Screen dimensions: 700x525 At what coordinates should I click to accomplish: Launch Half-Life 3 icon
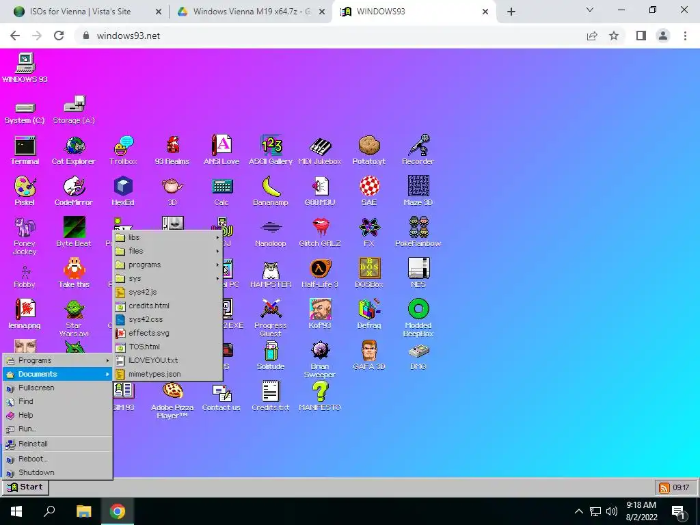[320, 273]
